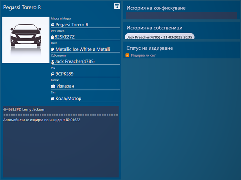
Task: Save the vehicle record using the floppy icon
Action: [x=117, y=6]
